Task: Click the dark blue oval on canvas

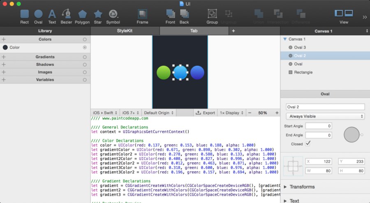Action: click(x=197, y=73)
